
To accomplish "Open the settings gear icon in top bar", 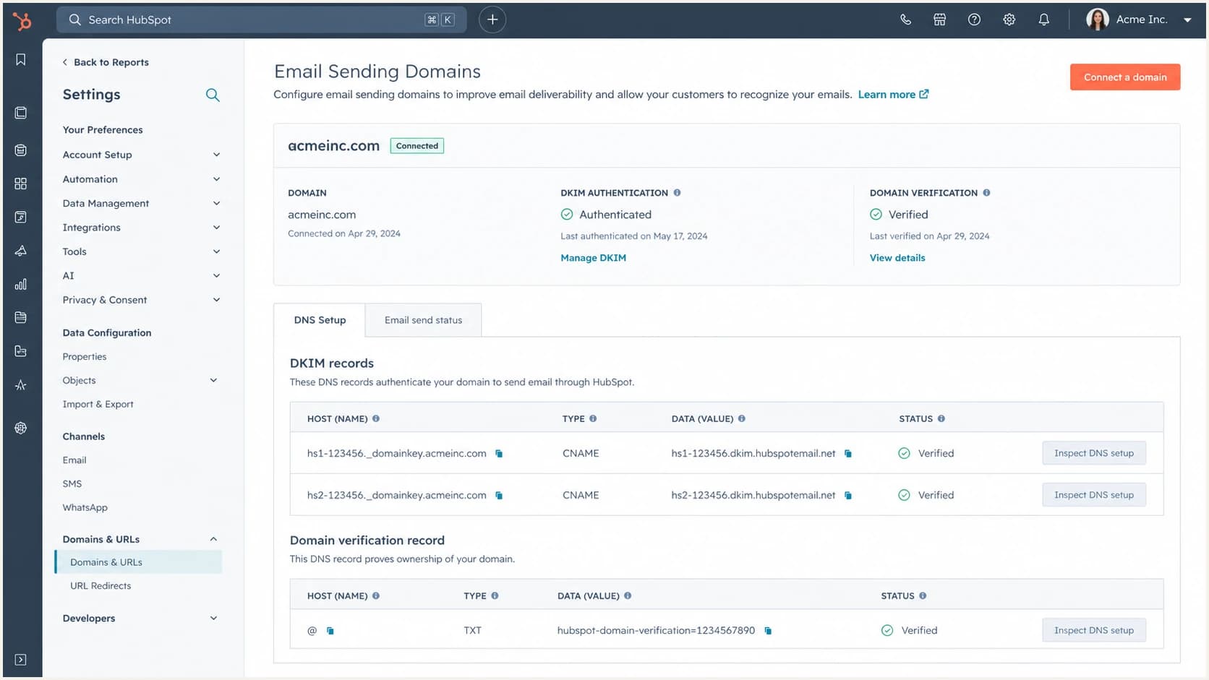I will pyautogui.click(x=1009, y=20).
